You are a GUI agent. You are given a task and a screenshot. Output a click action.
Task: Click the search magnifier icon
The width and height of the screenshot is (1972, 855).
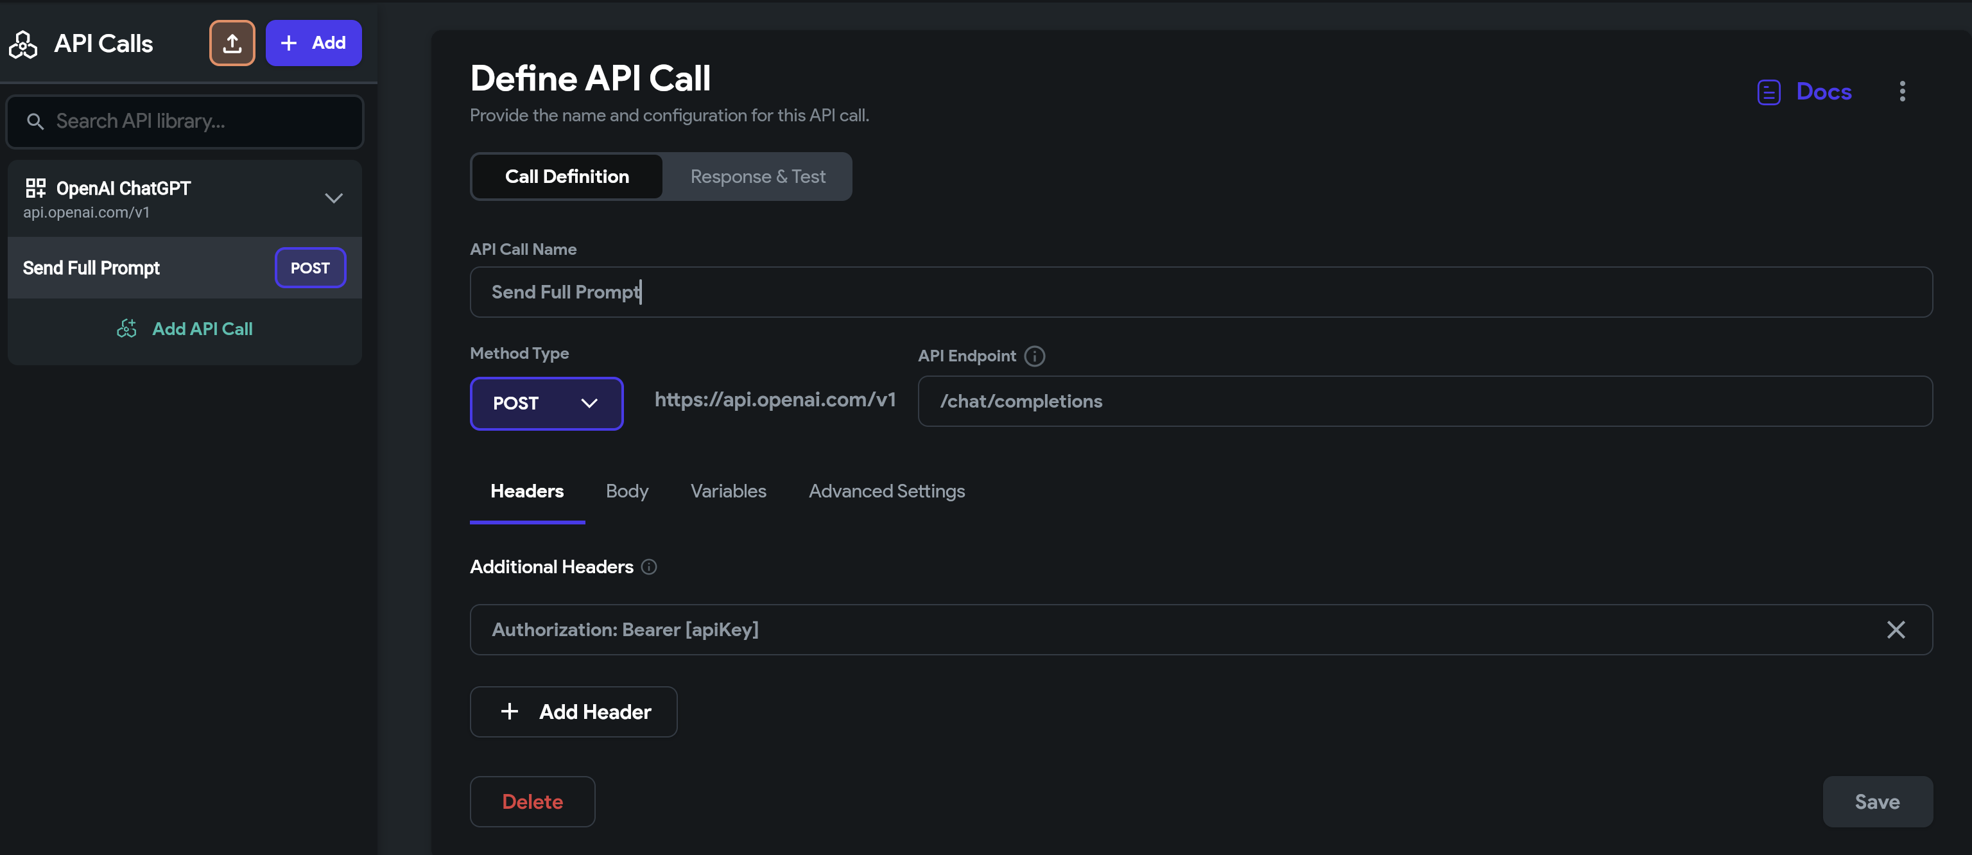pyautogui.click(x=35, y=121)
